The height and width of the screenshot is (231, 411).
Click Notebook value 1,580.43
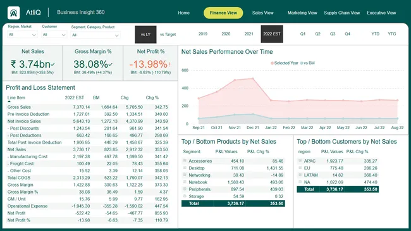click(236, 182)
